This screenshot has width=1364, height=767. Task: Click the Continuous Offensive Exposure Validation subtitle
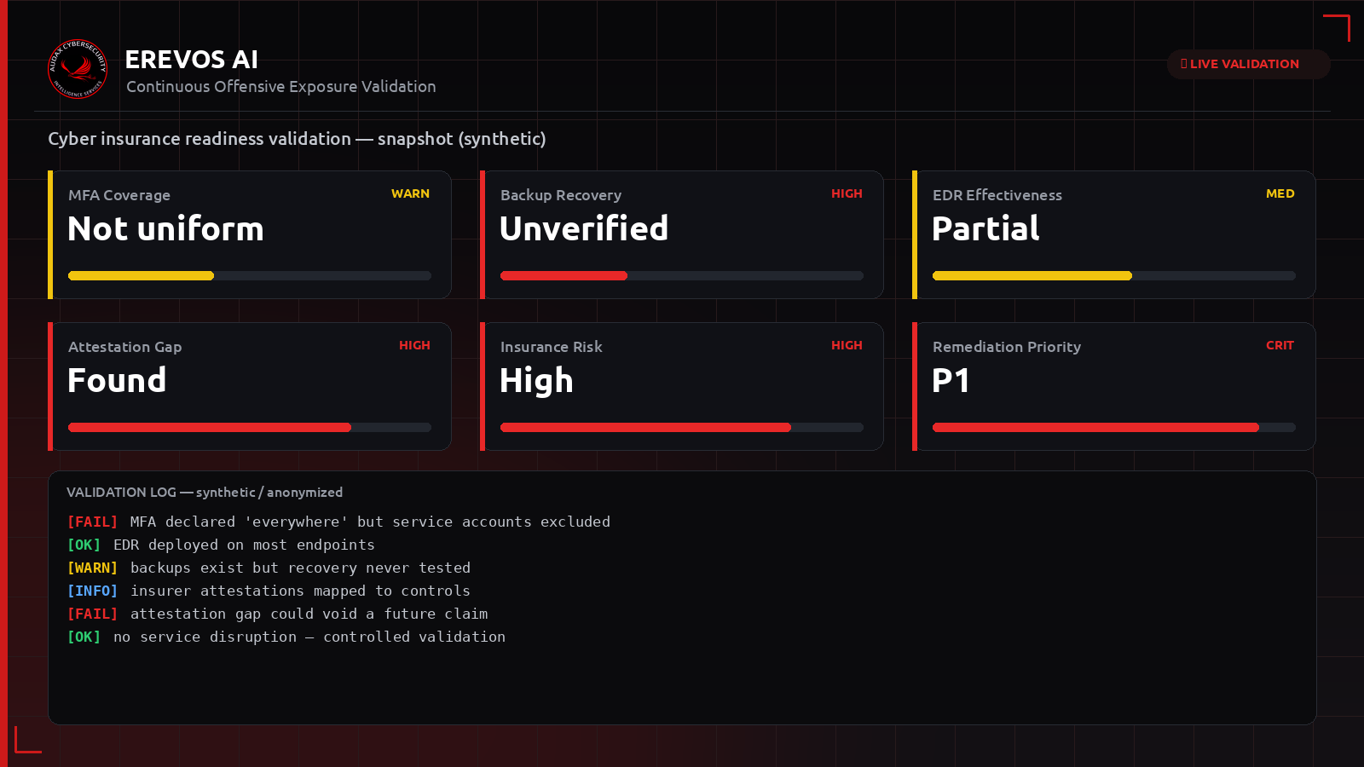281,87
